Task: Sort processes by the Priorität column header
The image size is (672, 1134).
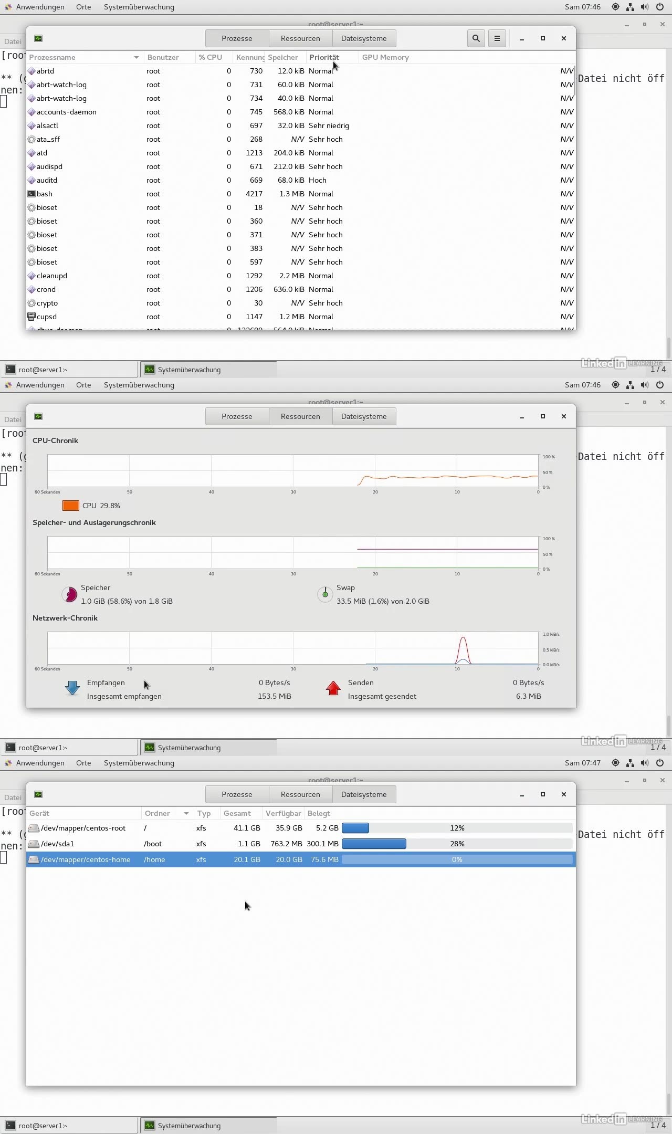Action: click(x=324, y=57)
